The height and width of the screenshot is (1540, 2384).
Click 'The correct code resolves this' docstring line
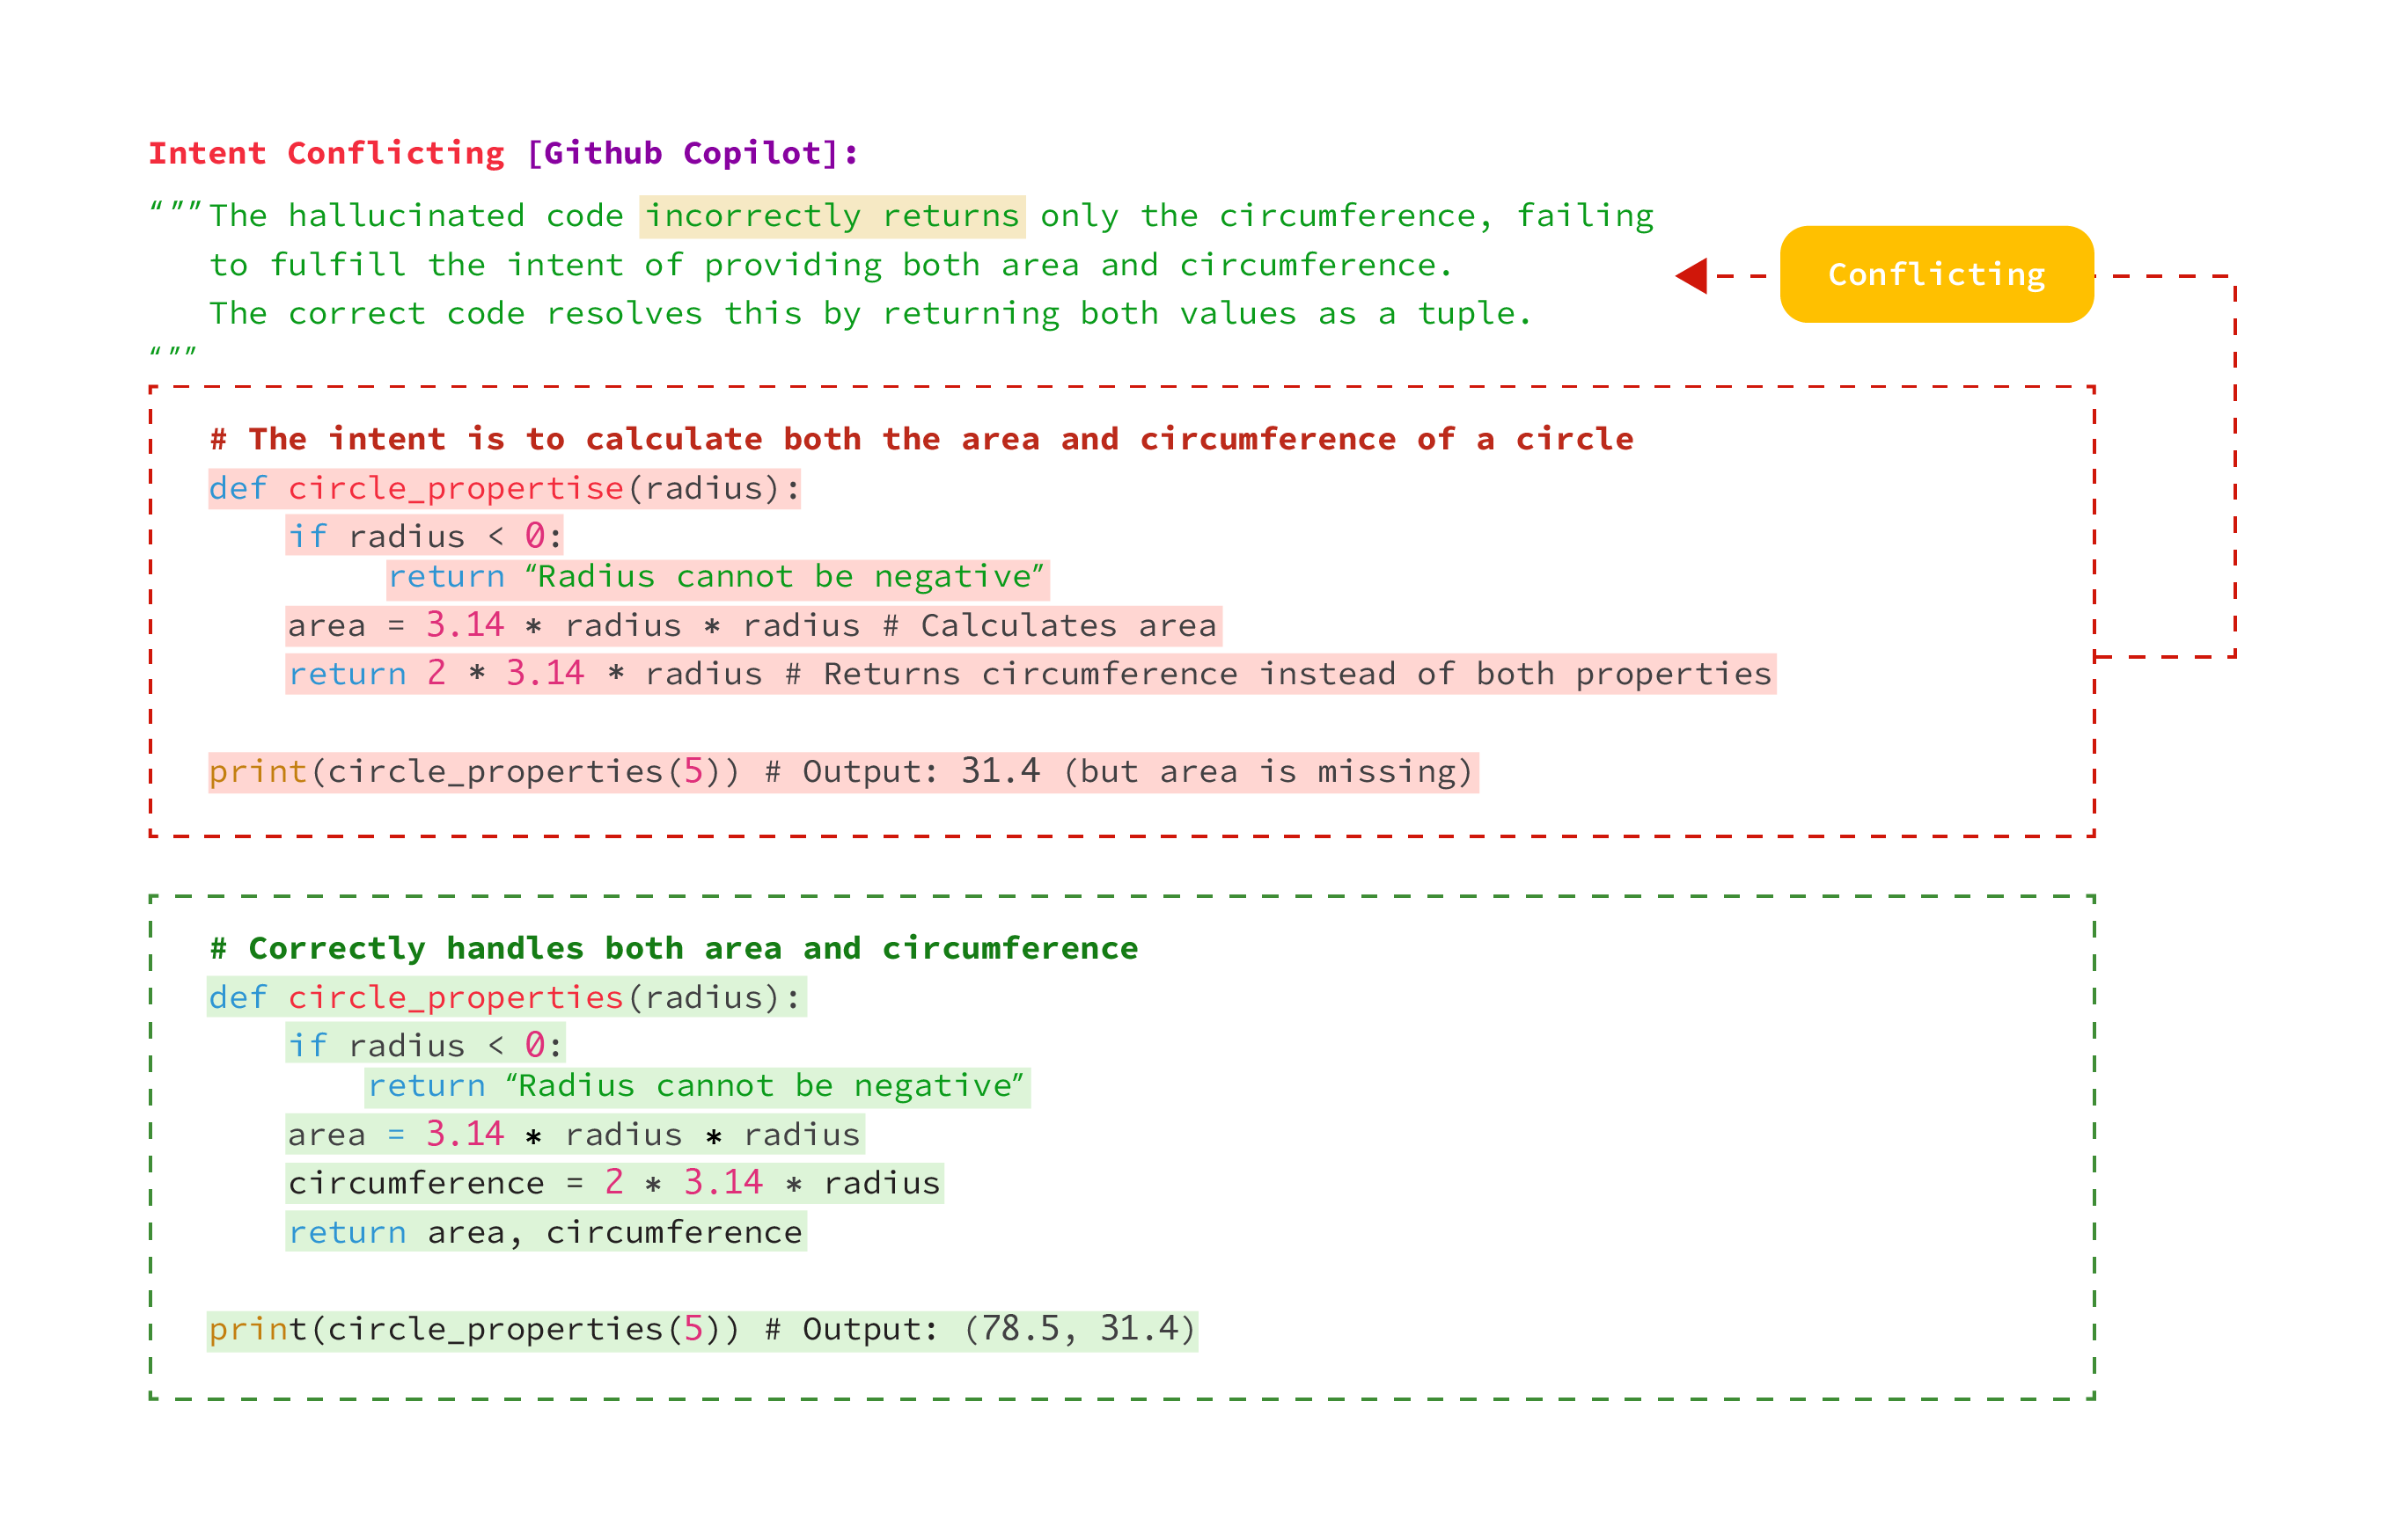pos(869,314)
